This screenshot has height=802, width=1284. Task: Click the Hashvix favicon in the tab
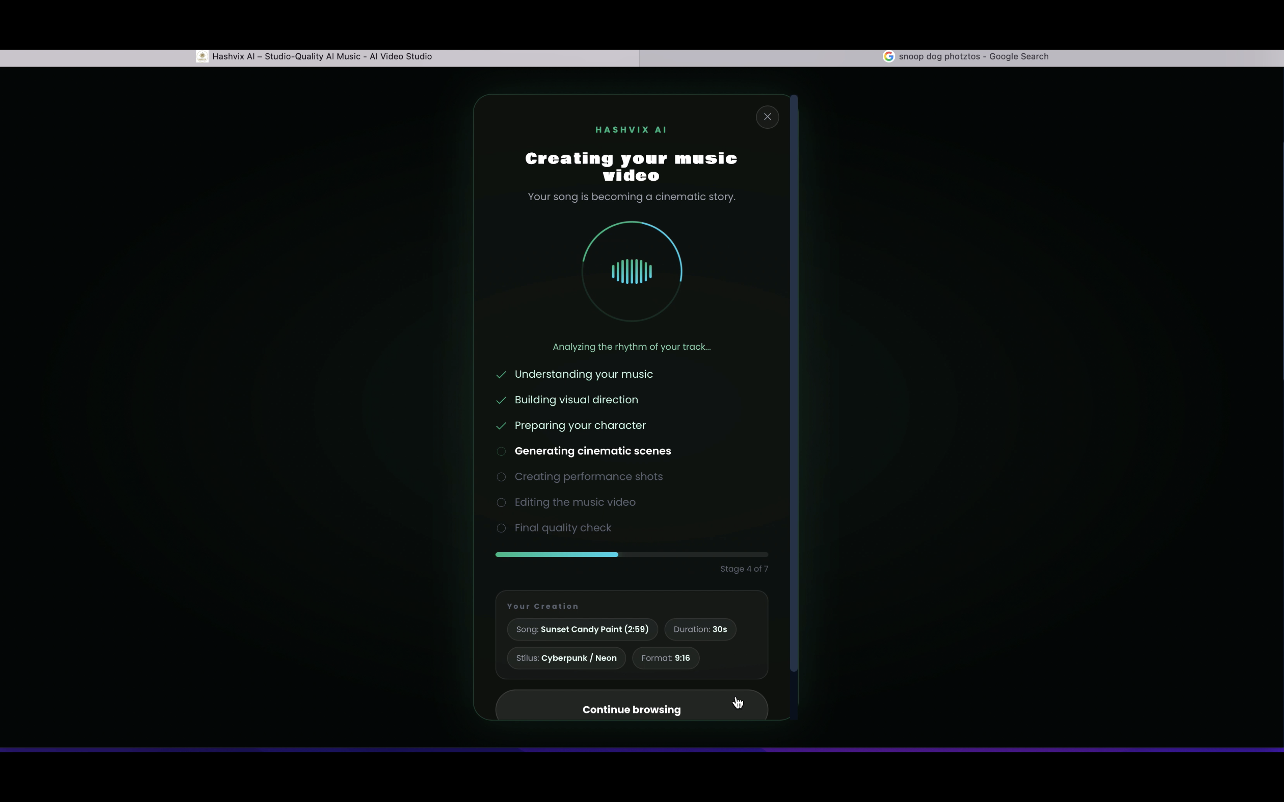coord(202,56)
